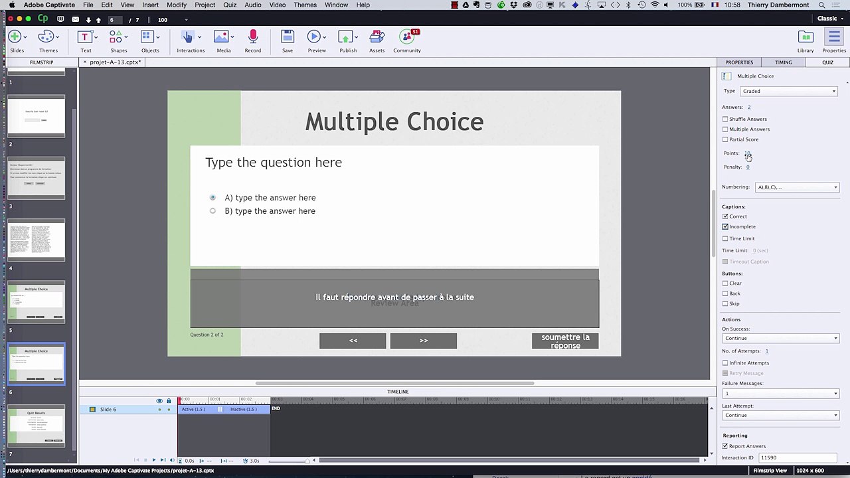
Task: Switch to the TIMING tab
Action: point(783,62)
